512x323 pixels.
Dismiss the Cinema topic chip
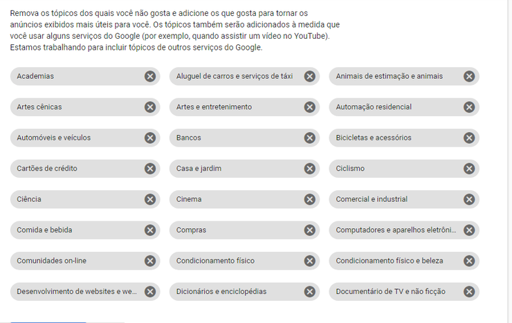(x=310, y=199)
